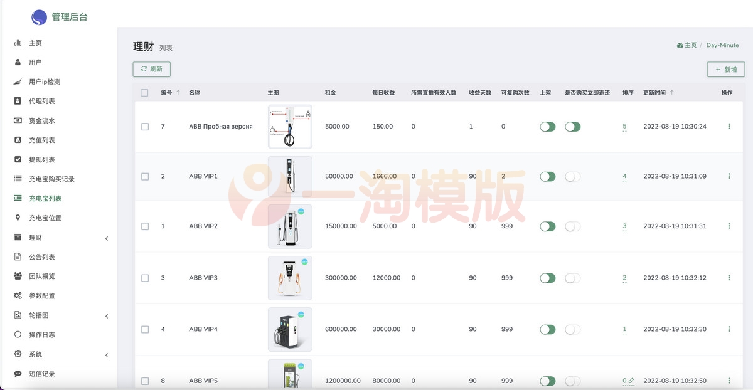The image size is (753, 390).
Task: Open row actions menu for ABB Пробная версия
Action: [x=729, y=127]
